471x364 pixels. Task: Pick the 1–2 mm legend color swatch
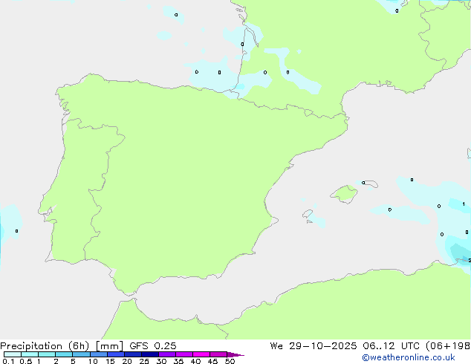pyautogui.click(x=47, y=354)
